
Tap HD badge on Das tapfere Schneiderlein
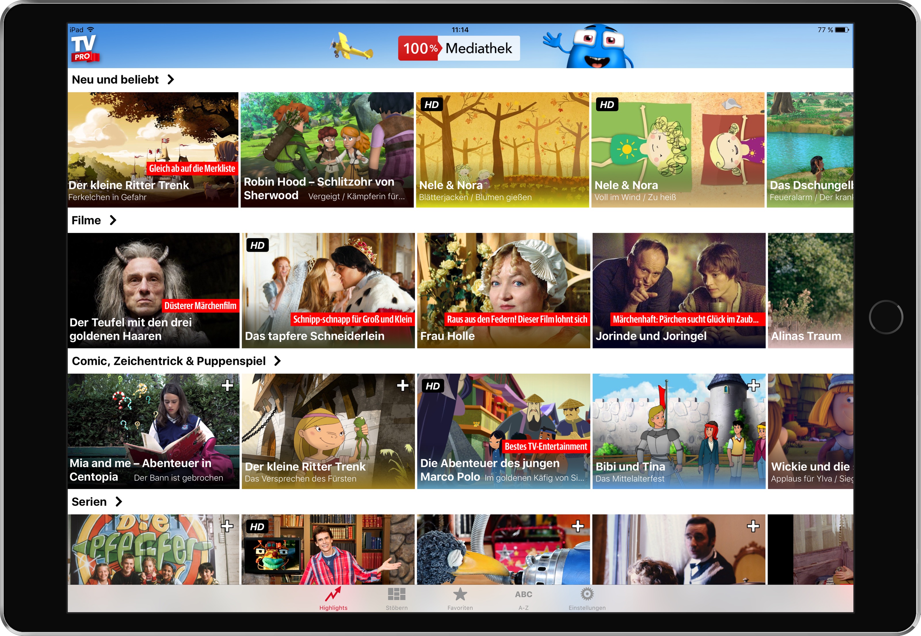click(x=258, y=246)
